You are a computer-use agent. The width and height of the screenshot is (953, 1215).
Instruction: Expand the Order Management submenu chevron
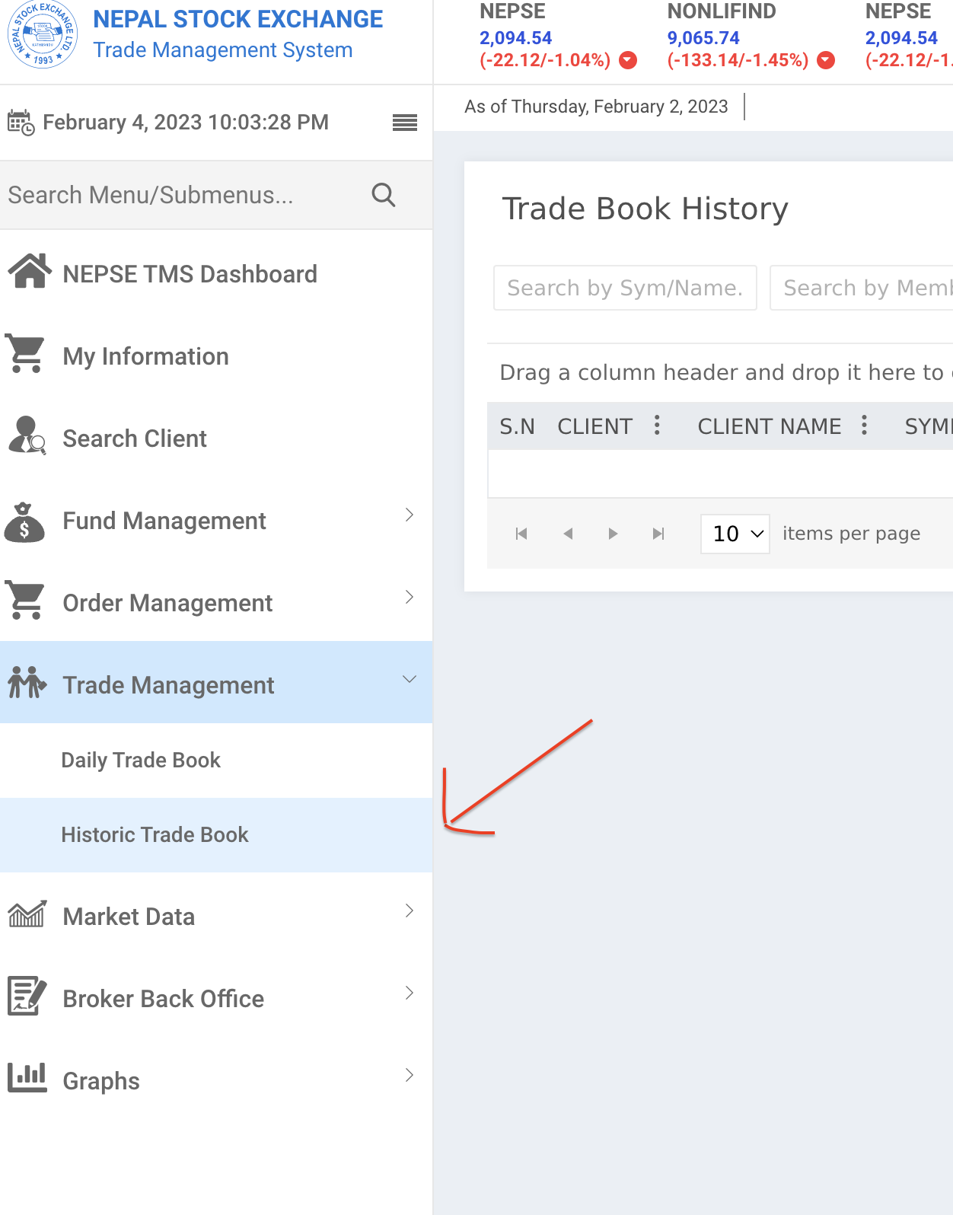[x=410, y=597]
